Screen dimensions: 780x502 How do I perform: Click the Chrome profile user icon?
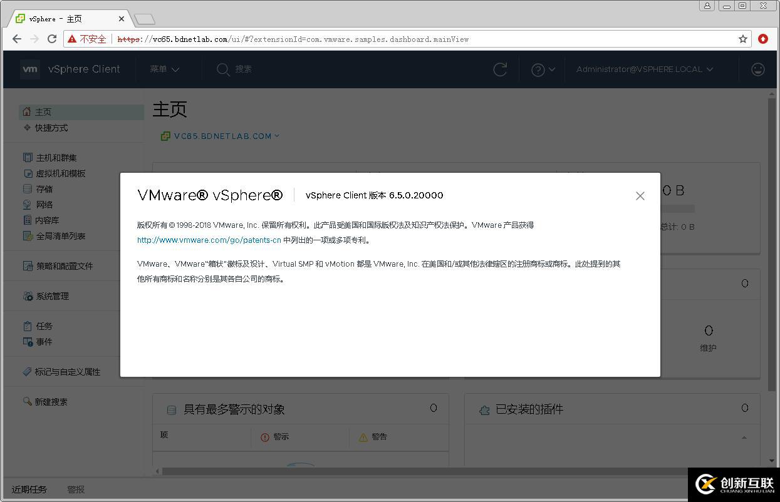pyautogui.click(x=707, y=6)
